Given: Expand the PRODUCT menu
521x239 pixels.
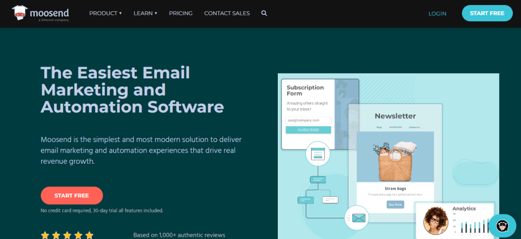Looking at the screenshot, I should click(x=105, y=13).
